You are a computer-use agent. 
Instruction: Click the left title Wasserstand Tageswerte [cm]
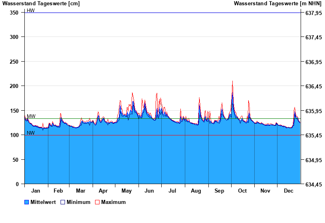click(x=41, y=4)
